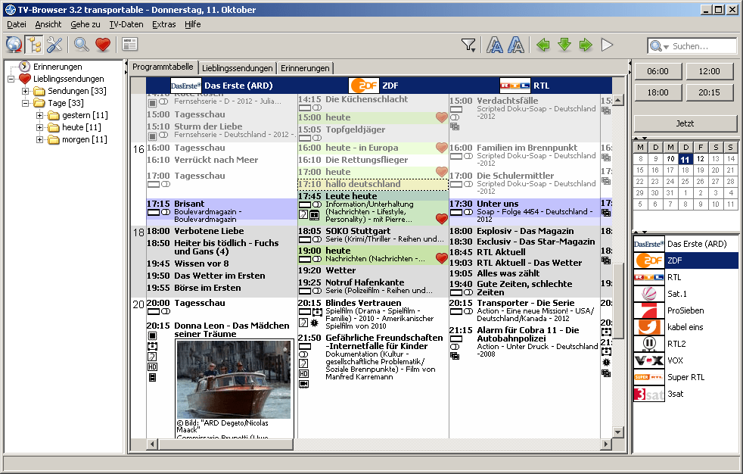743x474 pixels.
Task: Open SOKO Stuttgart at 18:05
Action: (x=373, y=235)
